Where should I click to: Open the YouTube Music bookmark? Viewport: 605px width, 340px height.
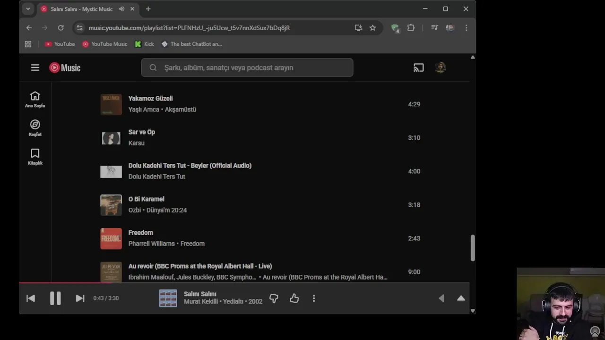(x=104, y=44)
